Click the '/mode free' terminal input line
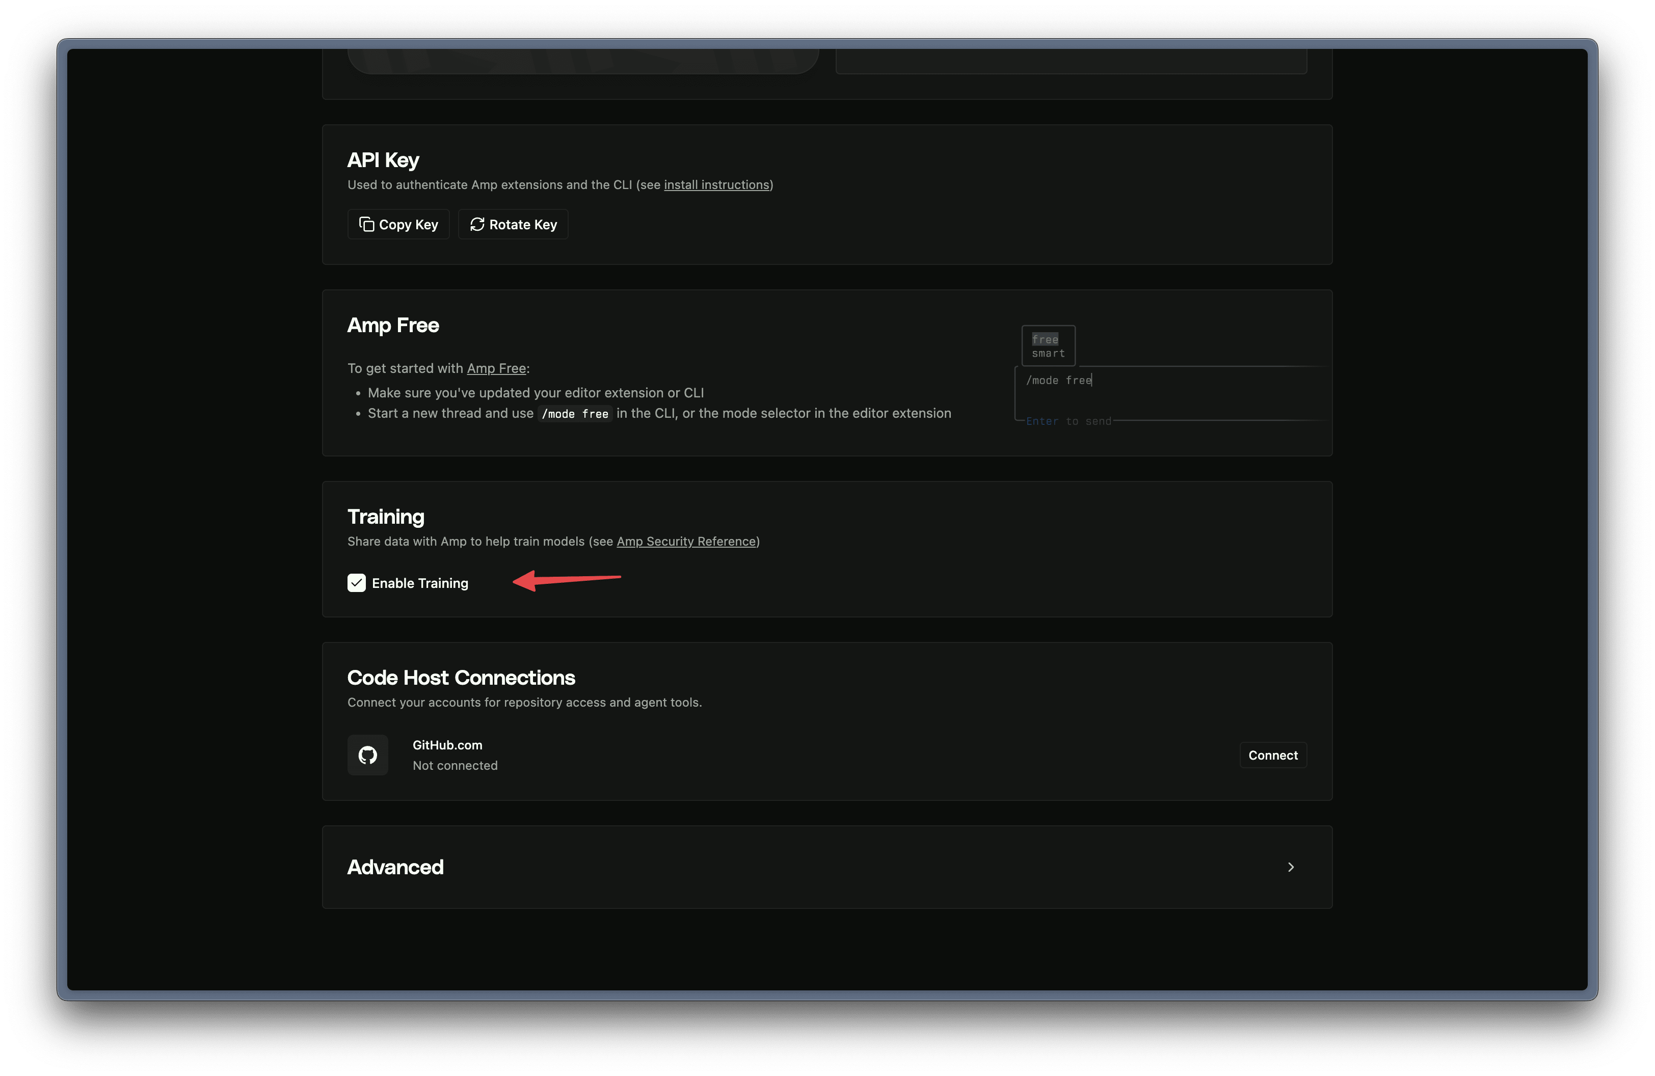Screen dimensions: 1655x1076 [1059, 380]
